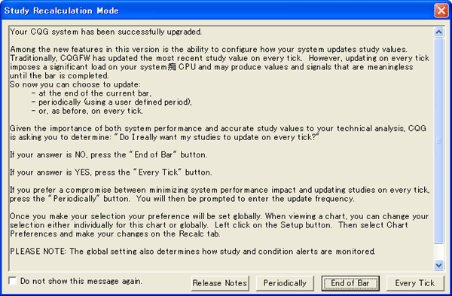
Task: Choose the Periodically update option
Action: point(285,283)
